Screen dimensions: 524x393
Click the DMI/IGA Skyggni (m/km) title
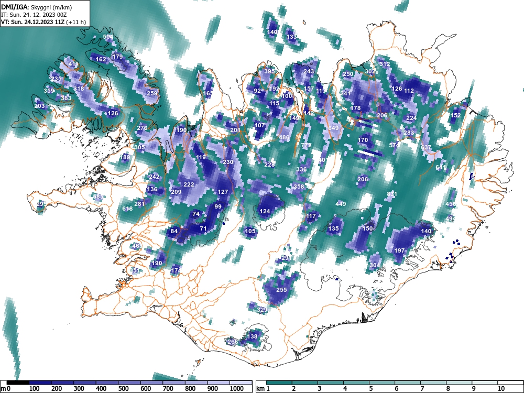pyautogui.click(x=37, y=7)
